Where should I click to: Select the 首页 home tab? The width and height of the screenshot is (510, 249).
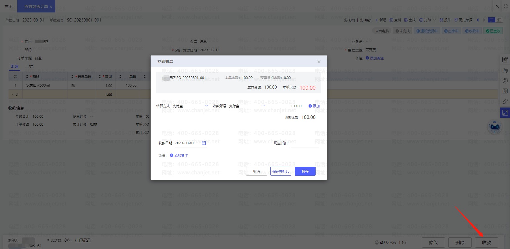8,6
